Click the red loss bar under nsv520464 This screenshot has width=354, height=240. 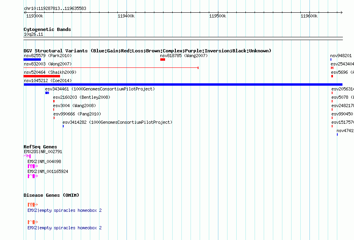(x=42, y=76)
